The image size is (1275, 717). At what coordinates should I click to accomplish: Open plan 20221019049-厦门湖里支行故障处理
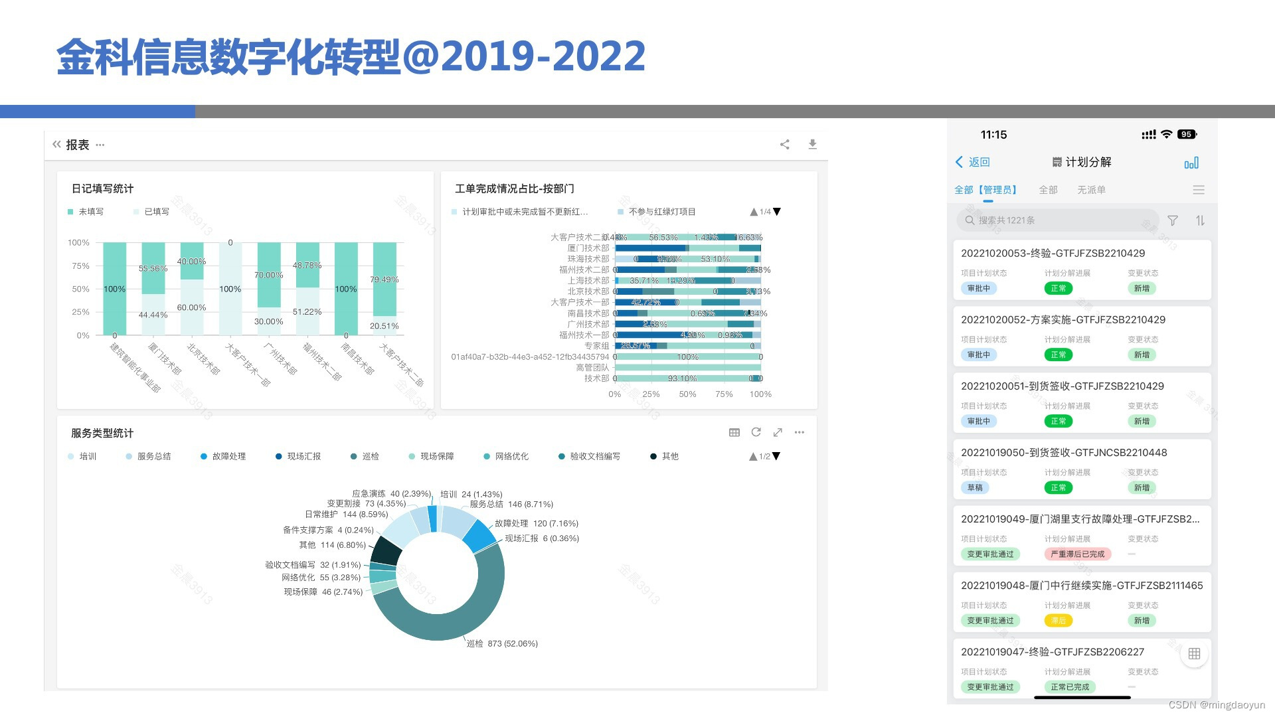pyautogui.click(x=1082, y=535)
